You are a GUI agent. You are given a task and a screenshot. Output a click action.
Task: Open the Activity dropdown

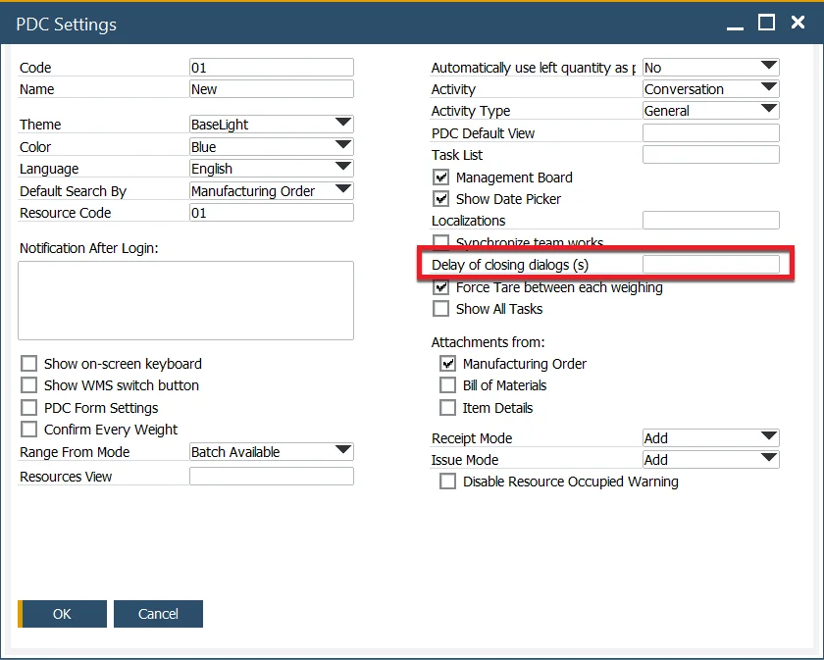pos(711,89)
